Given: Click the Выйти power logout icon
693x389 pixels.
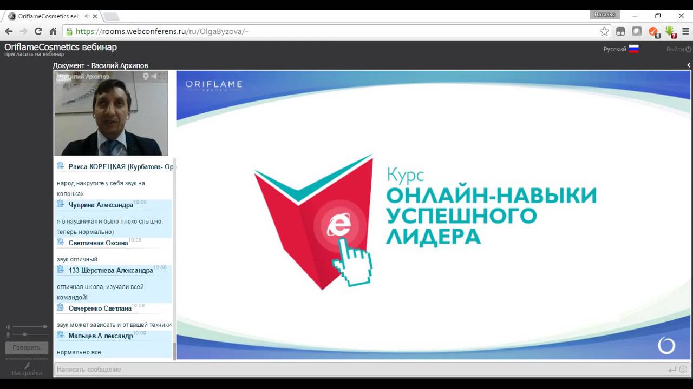Looking at the screenshot, I should tap(689, 49).
